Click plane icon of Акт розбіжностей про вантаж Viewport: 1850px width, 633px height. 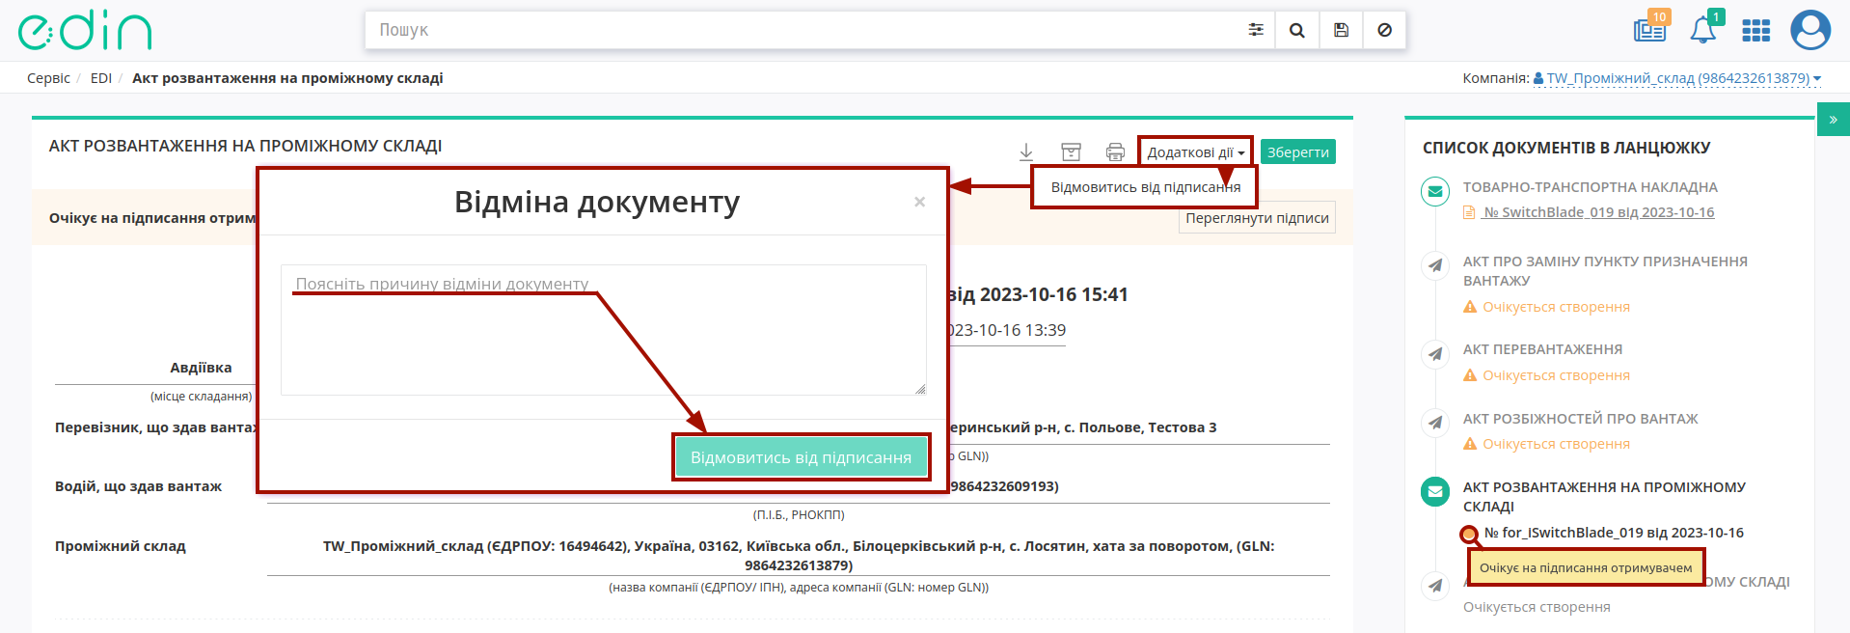coord(1435,423)
